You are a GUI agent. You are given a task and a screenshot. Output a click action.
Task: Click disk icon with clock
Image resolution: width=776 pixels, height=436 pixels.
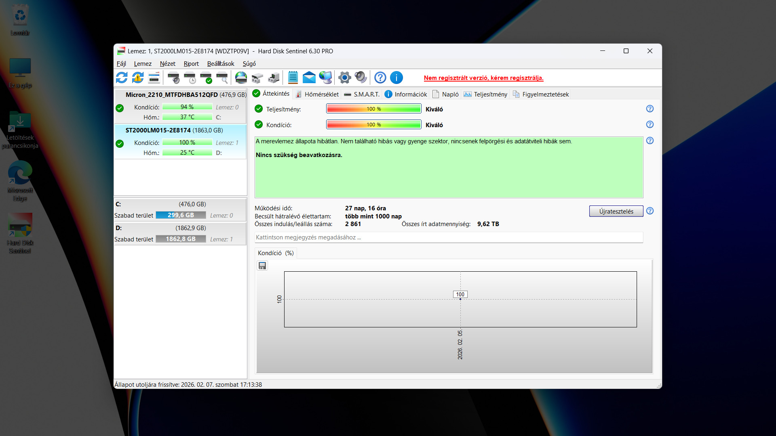click(190, 78)
